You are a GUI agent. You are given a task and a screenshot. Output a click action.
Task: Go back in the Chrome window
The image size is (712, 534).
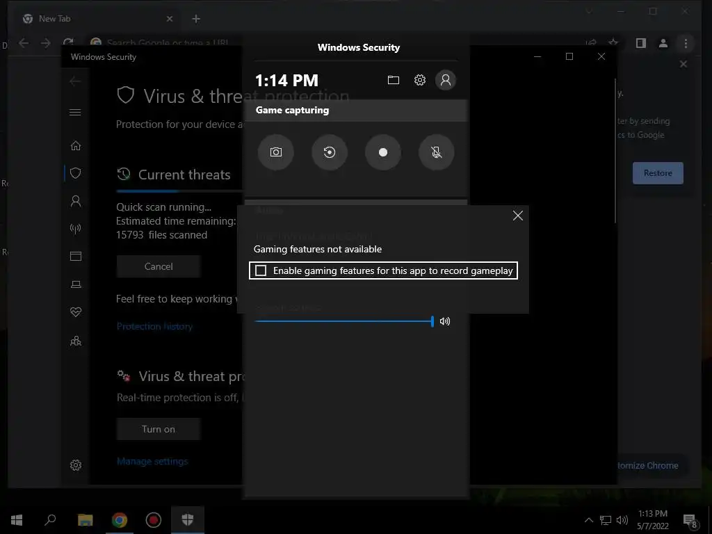(24, 43)
